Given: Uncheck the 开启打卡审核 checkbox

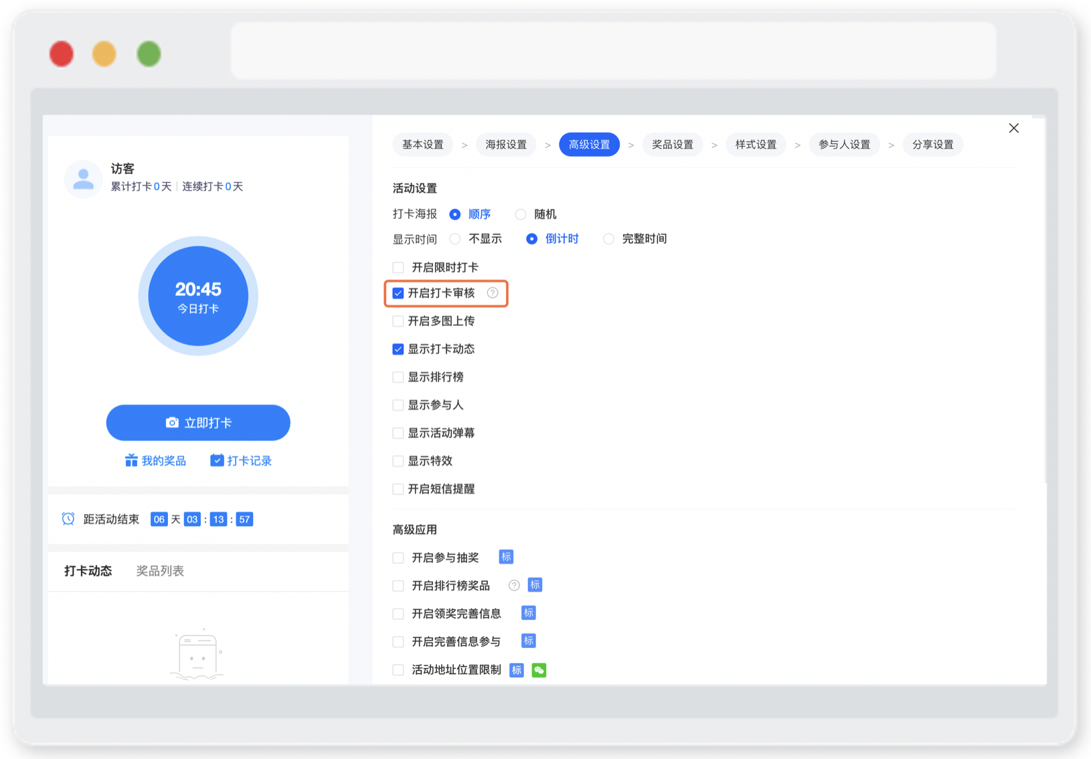Looking at the screenshot, I should (x=398, y=293).
